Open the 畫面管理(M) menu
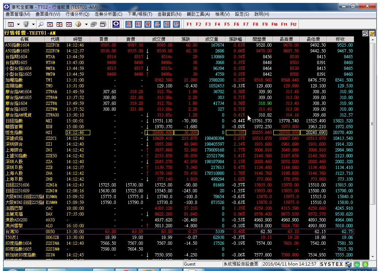Image resolution: width=380 pixels, height=271 pixels. (x=18, y=14)
